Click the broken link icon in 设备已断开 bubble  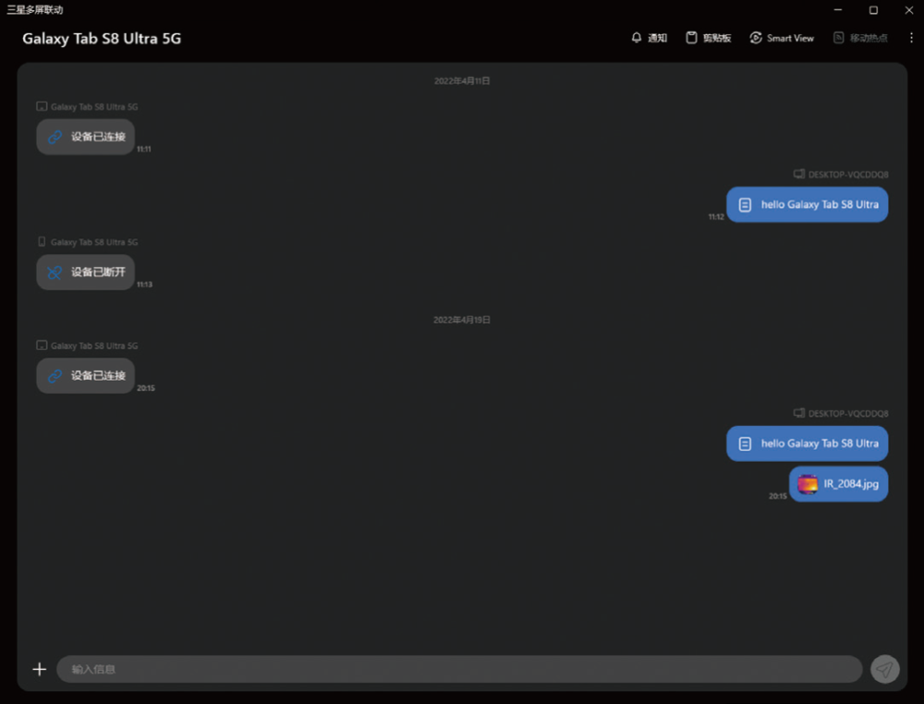click(55, 273)
